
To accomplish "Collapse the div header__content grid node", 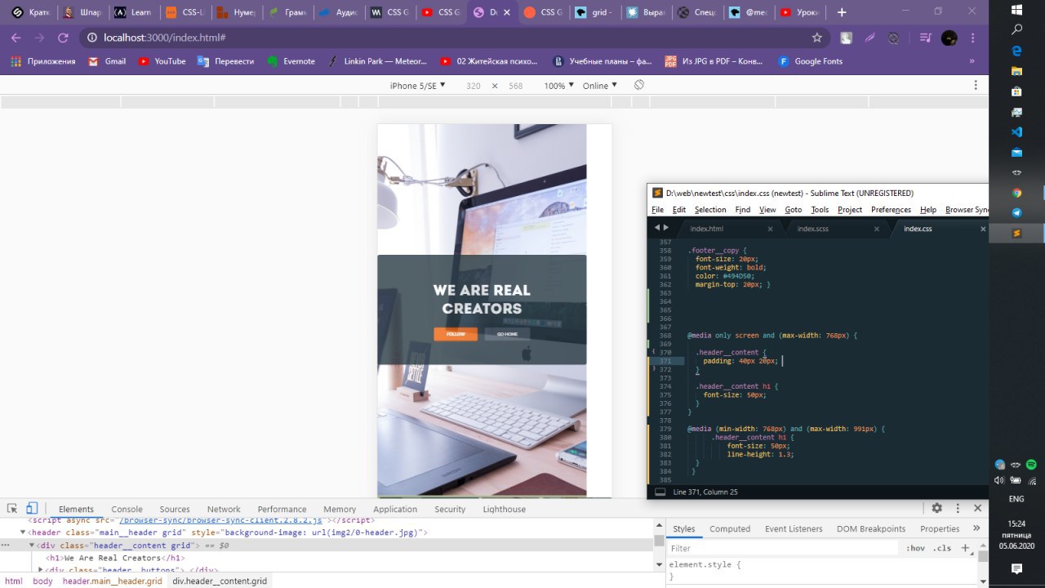I will (x=33, y=545).
